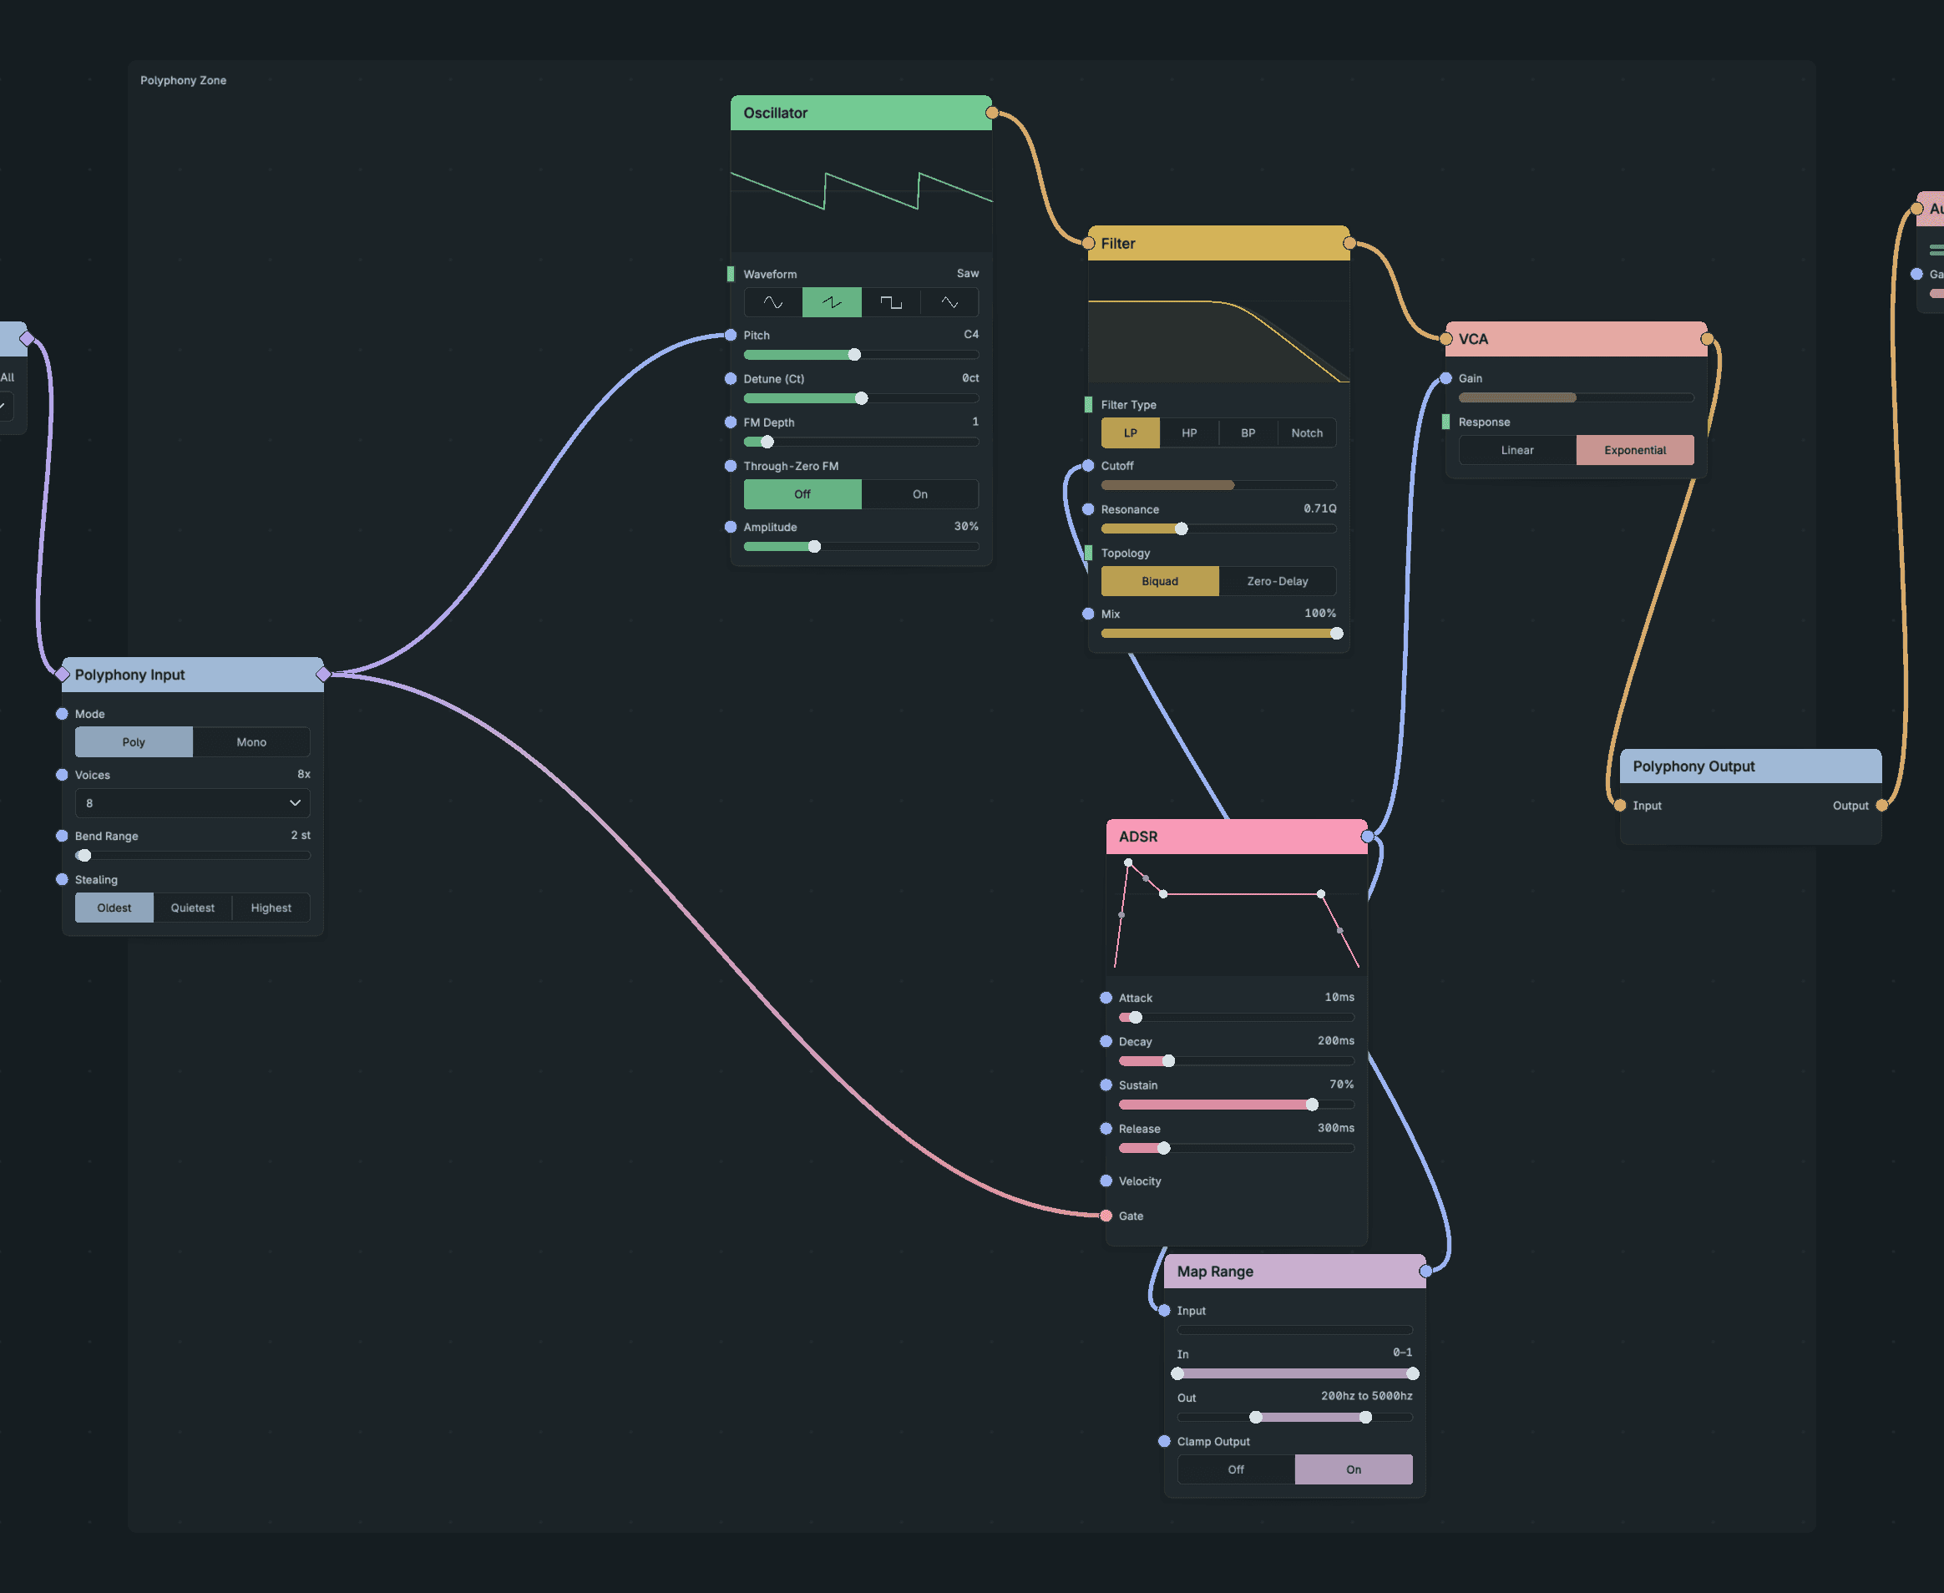Viewport: 1944px width, 1593px height.
Task: Choose Quietest voice stealing
Action: [x=193, y=908]
